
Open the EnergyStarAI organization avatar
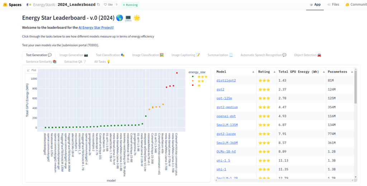click(x=29, y=5)
